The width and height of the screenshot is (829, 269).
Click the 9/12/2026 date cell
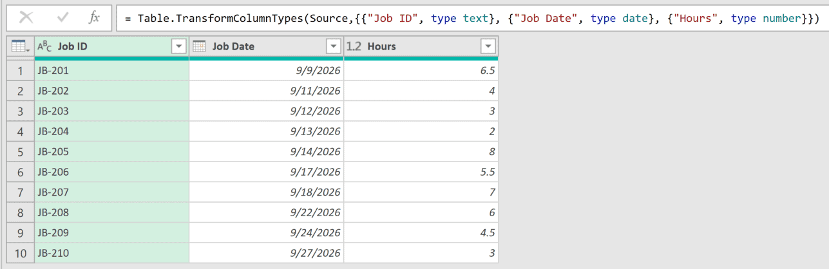click(x=266, y=111)
